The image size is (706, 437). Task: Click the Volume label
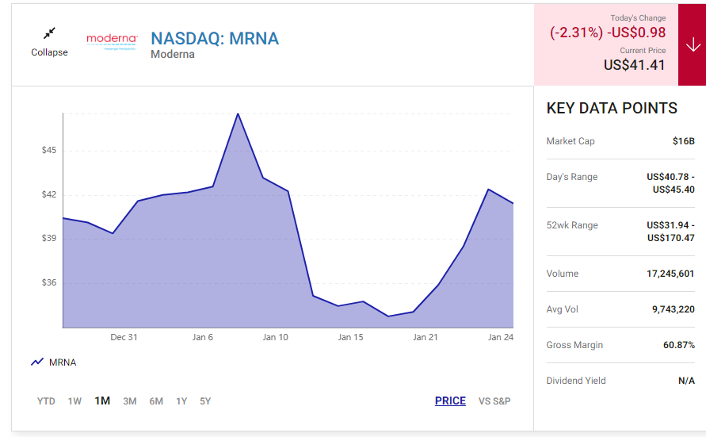563,274
